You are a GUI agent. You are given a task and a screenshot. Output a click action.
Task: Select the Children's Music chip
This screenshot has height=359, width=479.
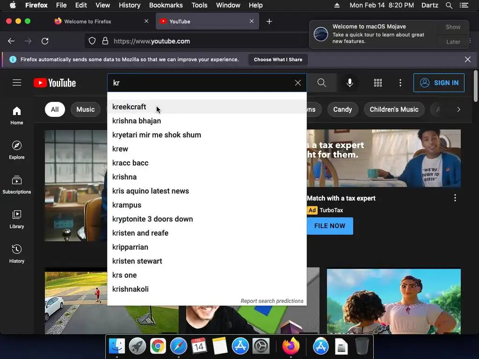point(394,109)
